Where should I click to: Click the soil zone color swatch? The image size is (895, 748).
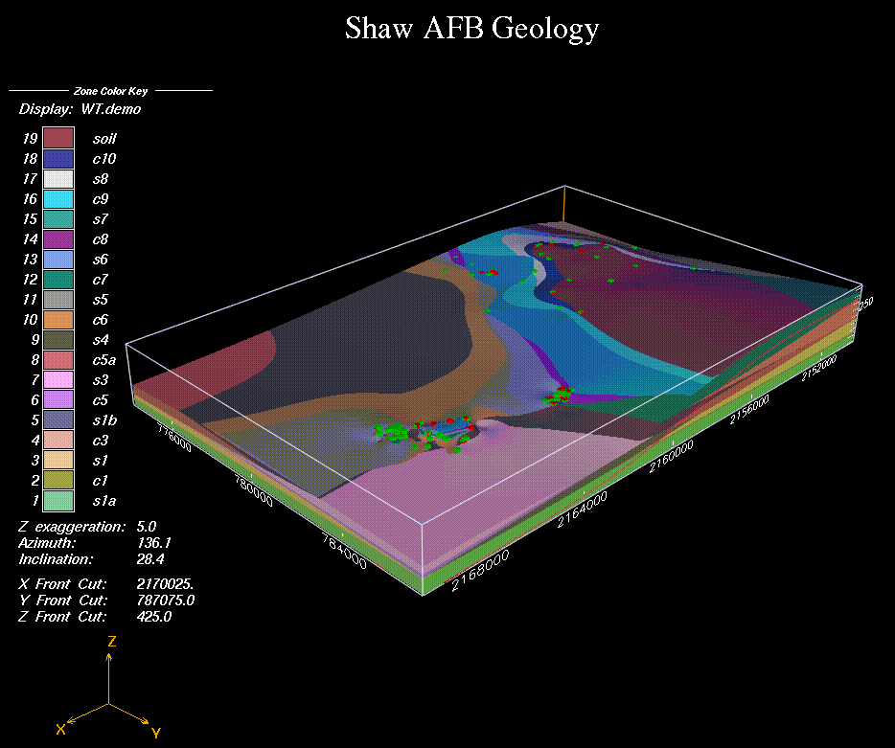pyautogui.click(x=58, y=139)
